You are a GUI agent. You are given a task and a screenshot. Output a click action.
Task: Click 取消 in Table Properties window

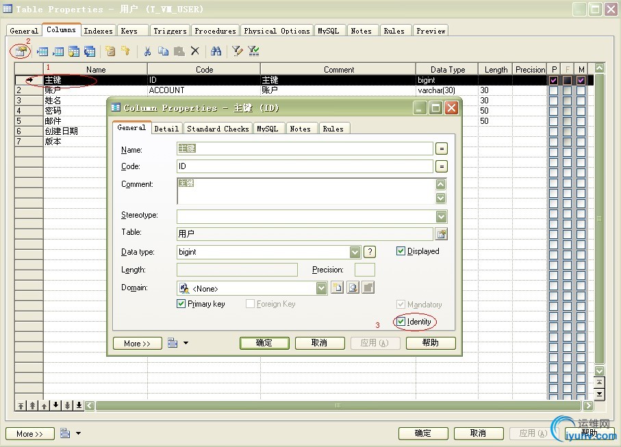(x=479, y=433)
